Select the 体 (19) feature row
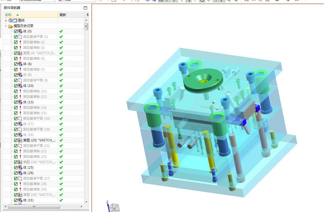The image size is (324, 212). pos(44,135)
